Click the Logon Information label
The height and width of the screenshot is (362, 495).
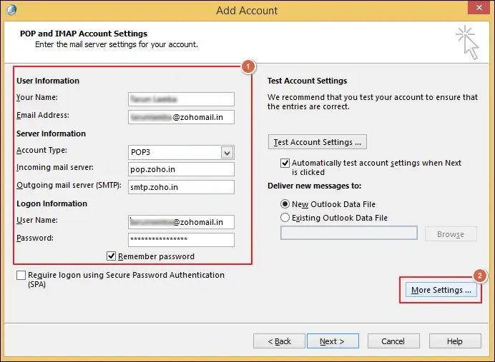pyautogui.click(x=52, y=203)
